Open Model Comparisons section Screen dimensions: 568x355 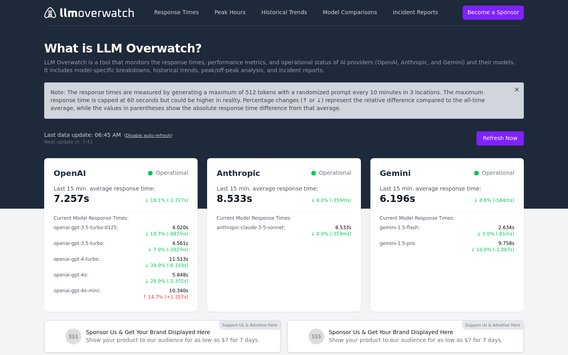click(x=350, y=12)
